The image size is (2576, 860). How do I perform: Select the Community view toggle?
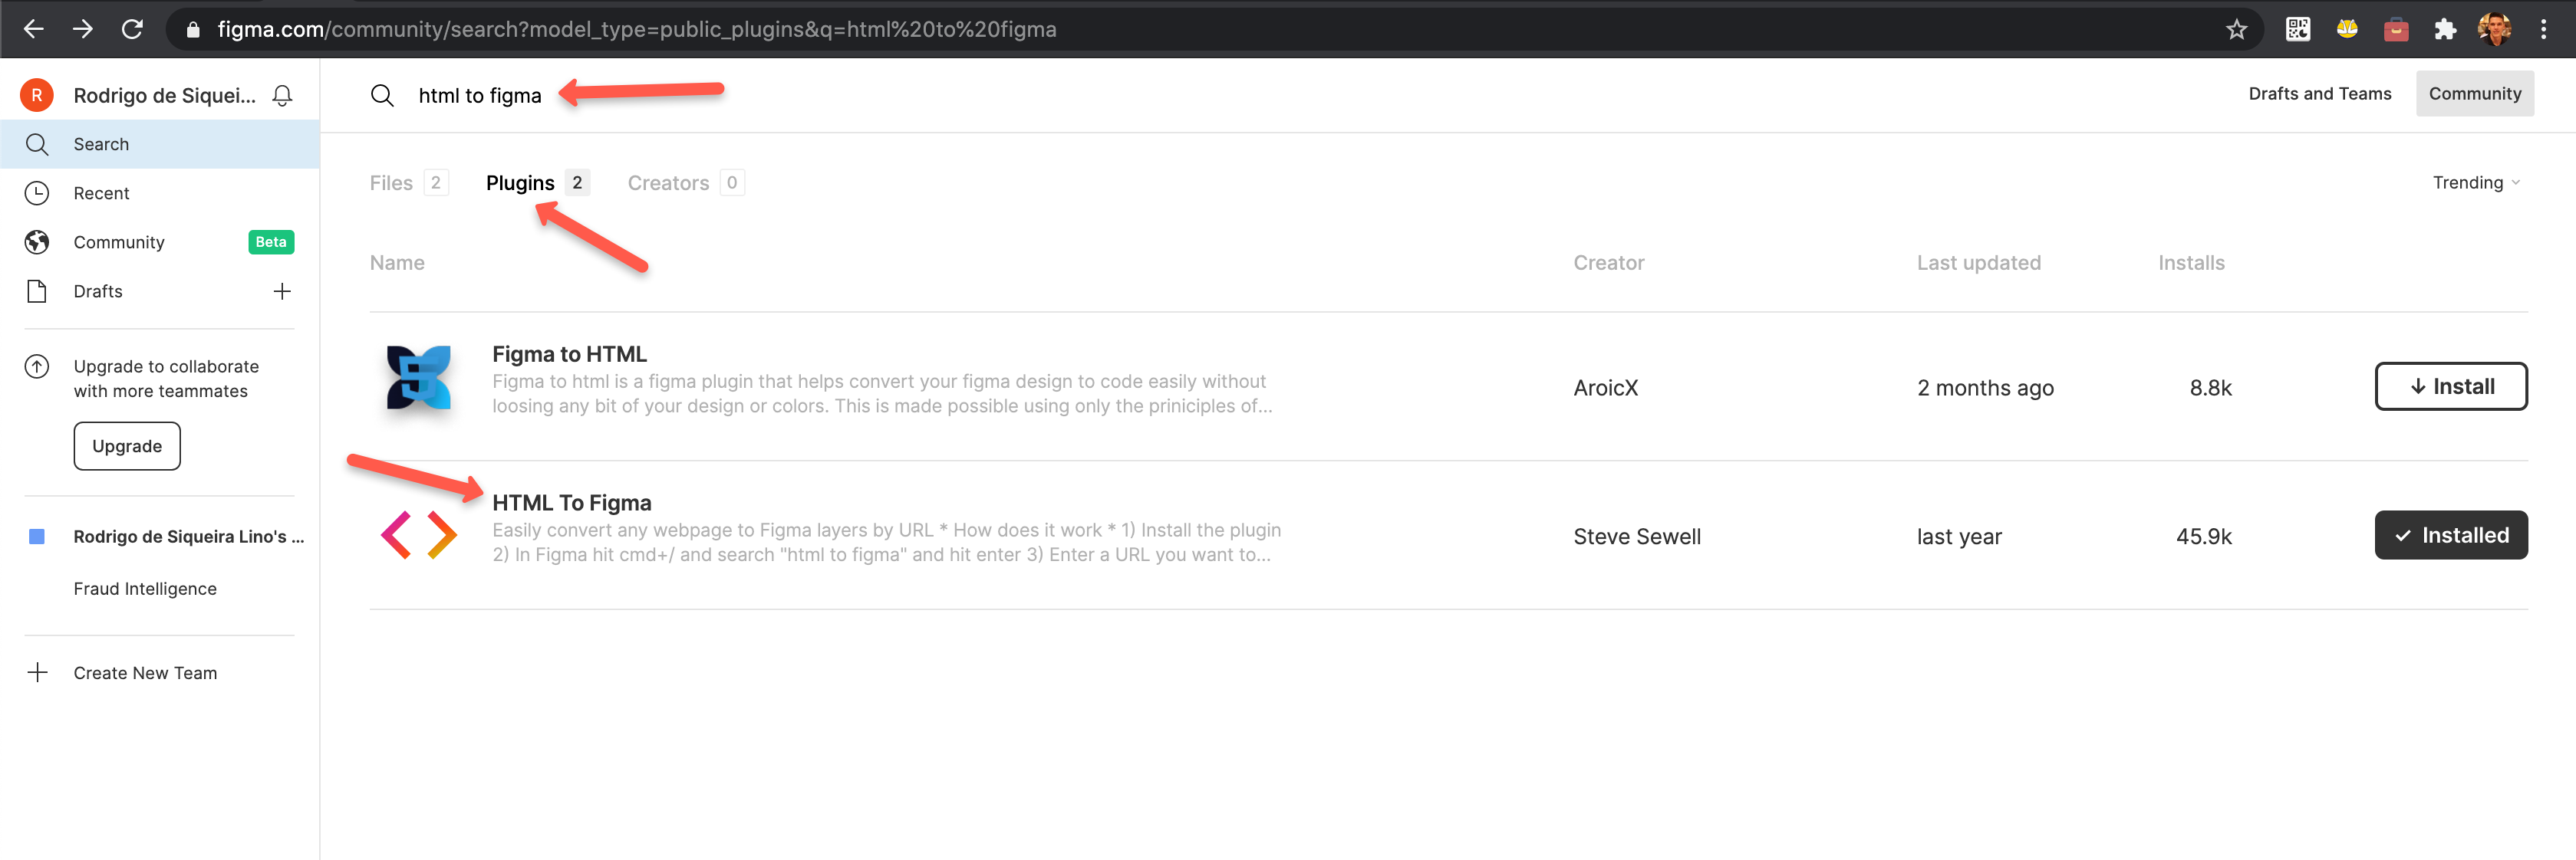2475,93
